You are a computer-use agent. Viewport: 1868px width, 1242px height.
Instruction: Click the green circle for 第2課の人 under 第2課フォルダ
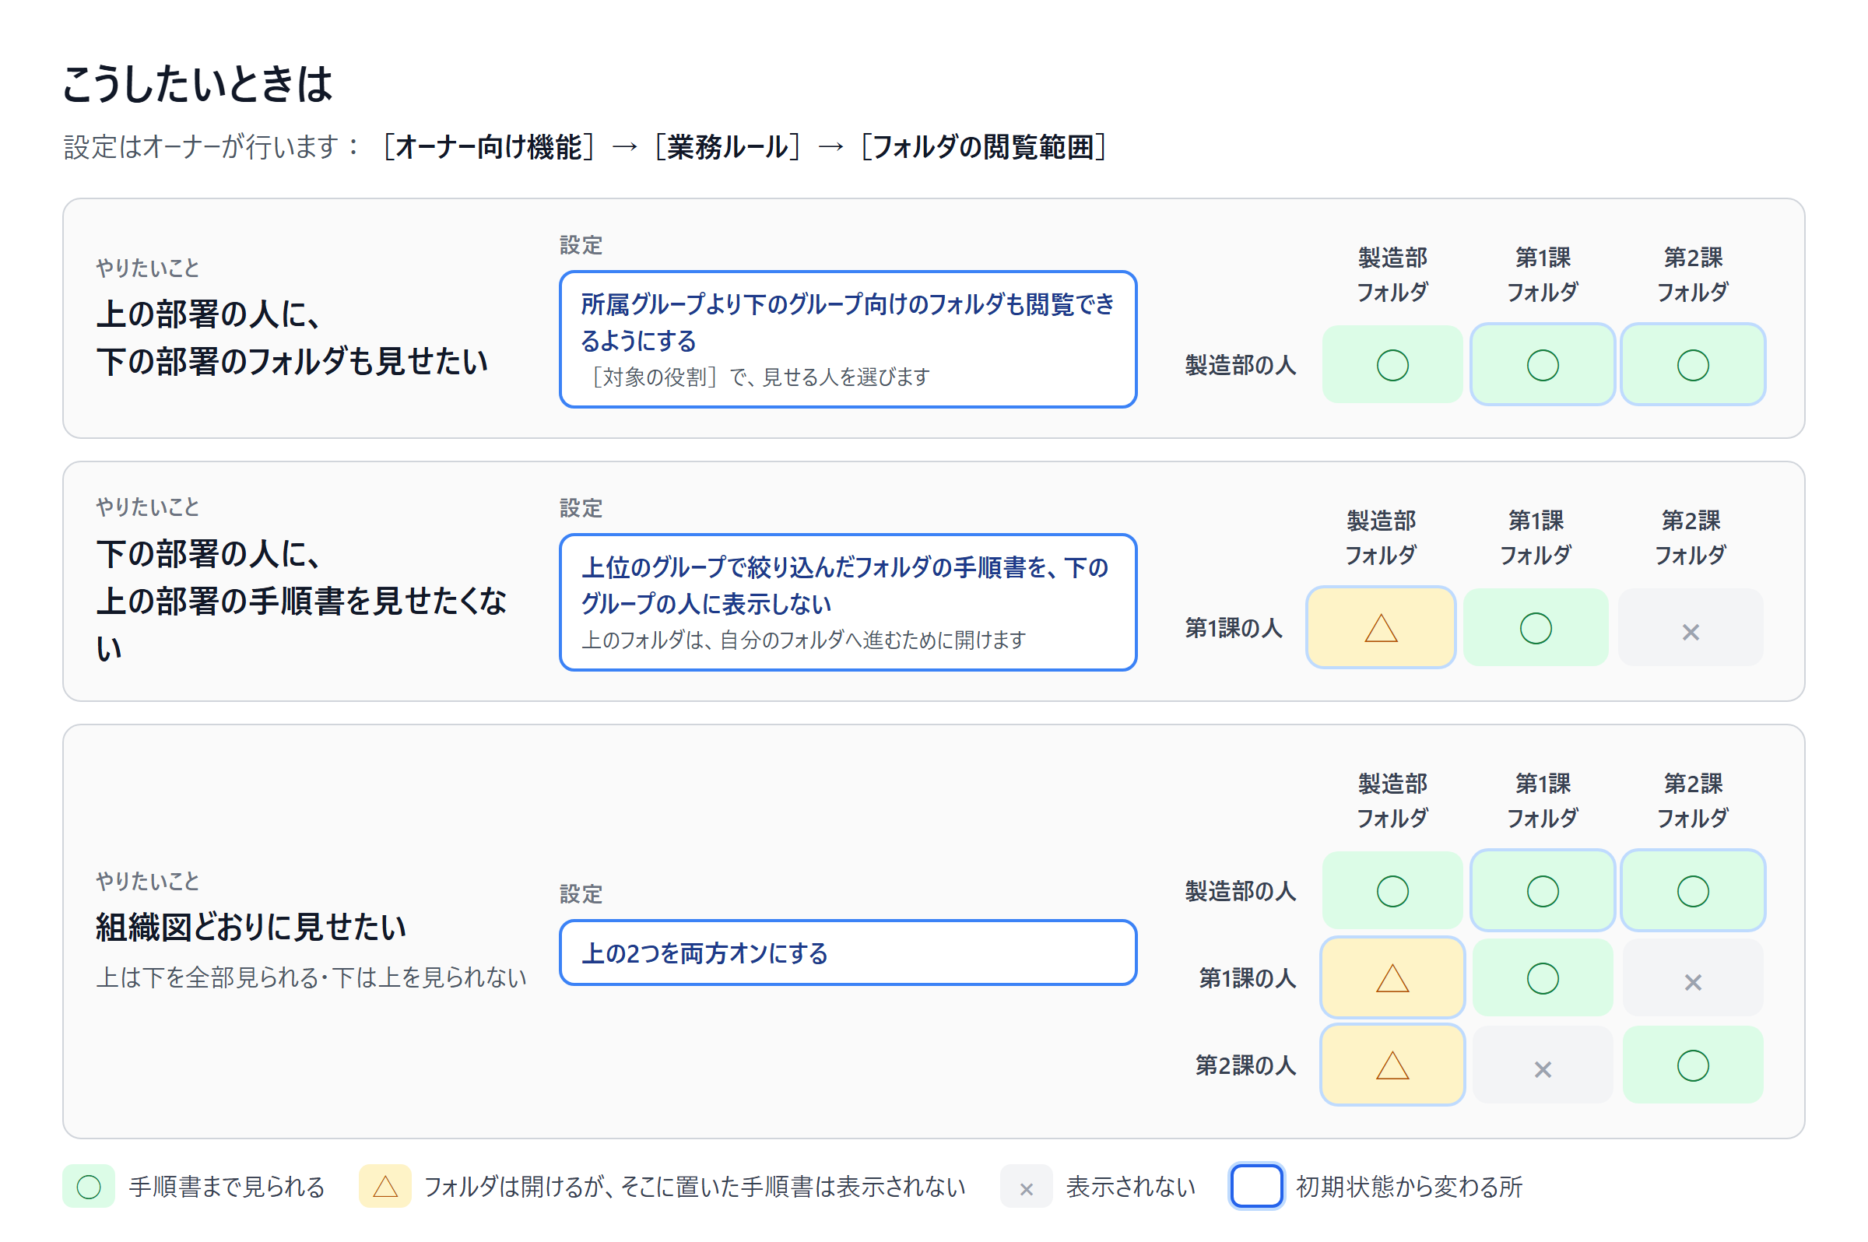[1692, 1065]
